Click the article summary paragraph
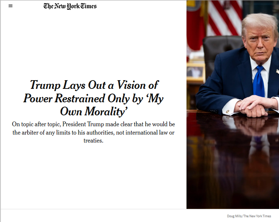Image resolution: width=279 pixels, height=222 pixels. coord(94,132)
